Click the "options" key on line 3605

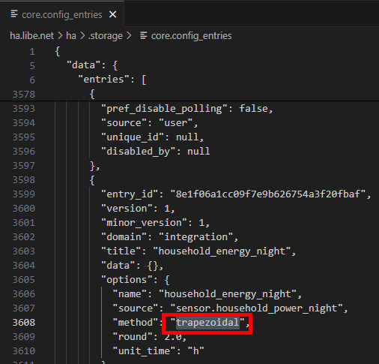click(x=127, y=280)
